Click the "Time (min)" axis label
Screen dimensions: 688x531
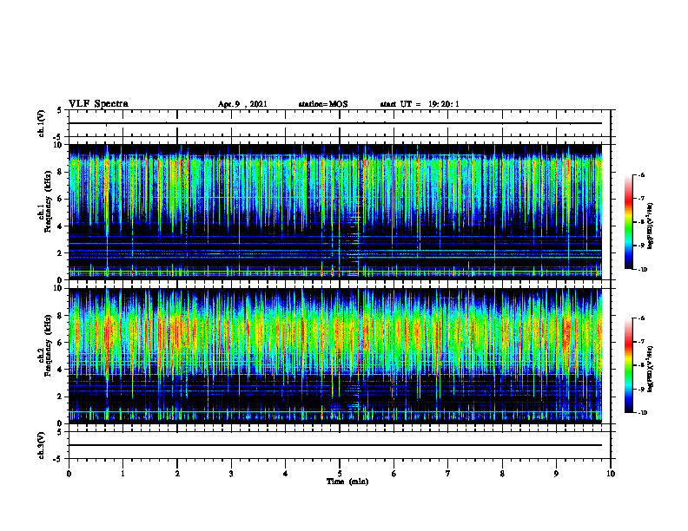[347, 482]
